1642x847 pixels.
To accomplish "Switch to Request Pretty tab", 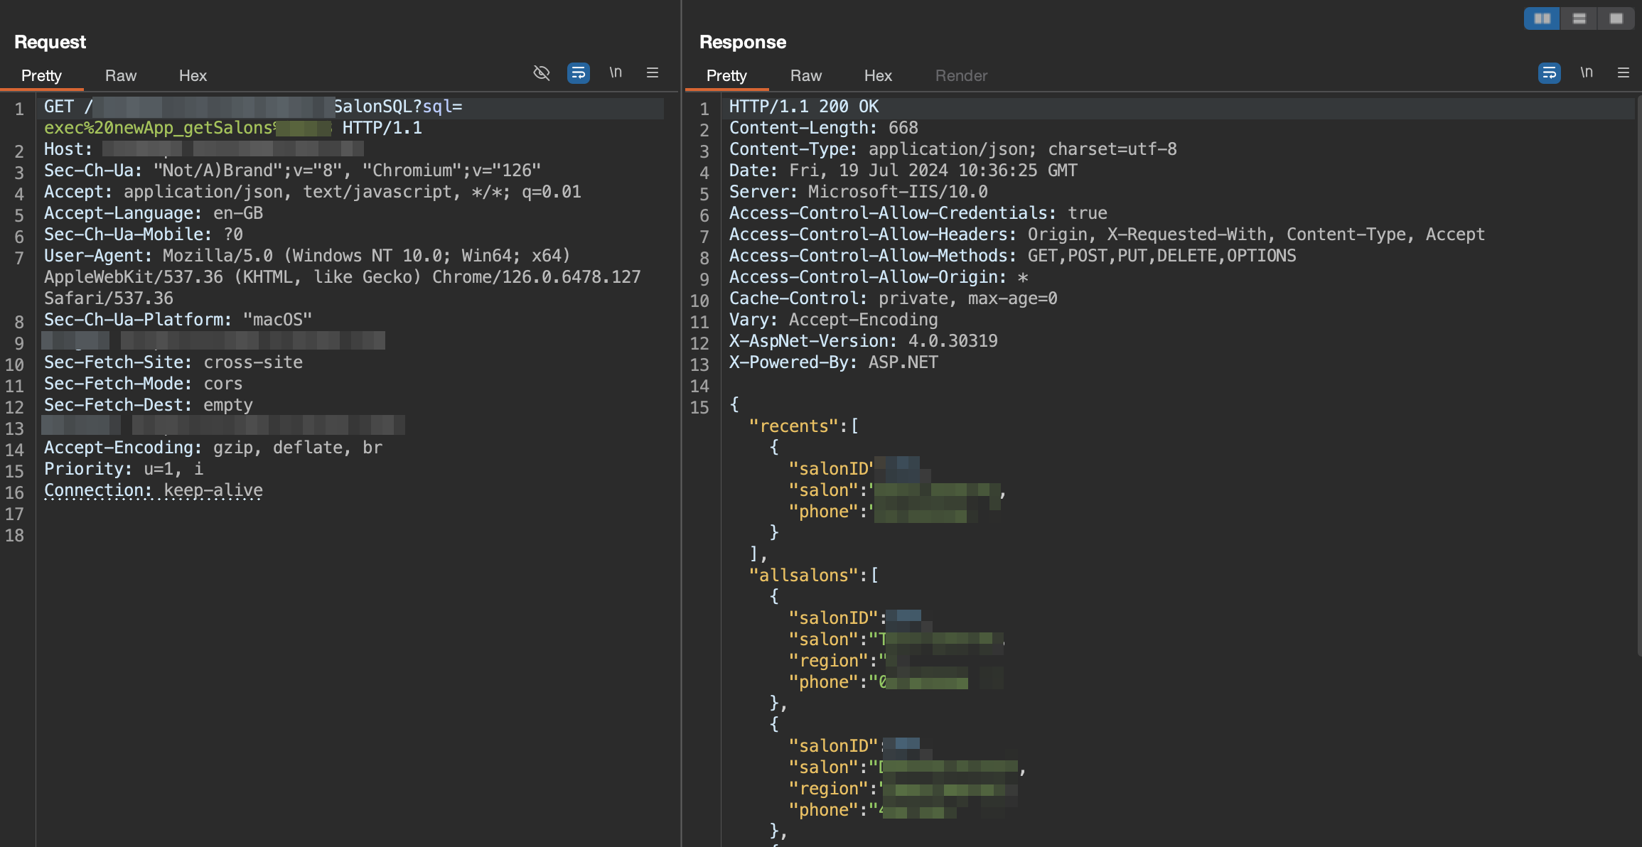I will click(x=41, y=75).
